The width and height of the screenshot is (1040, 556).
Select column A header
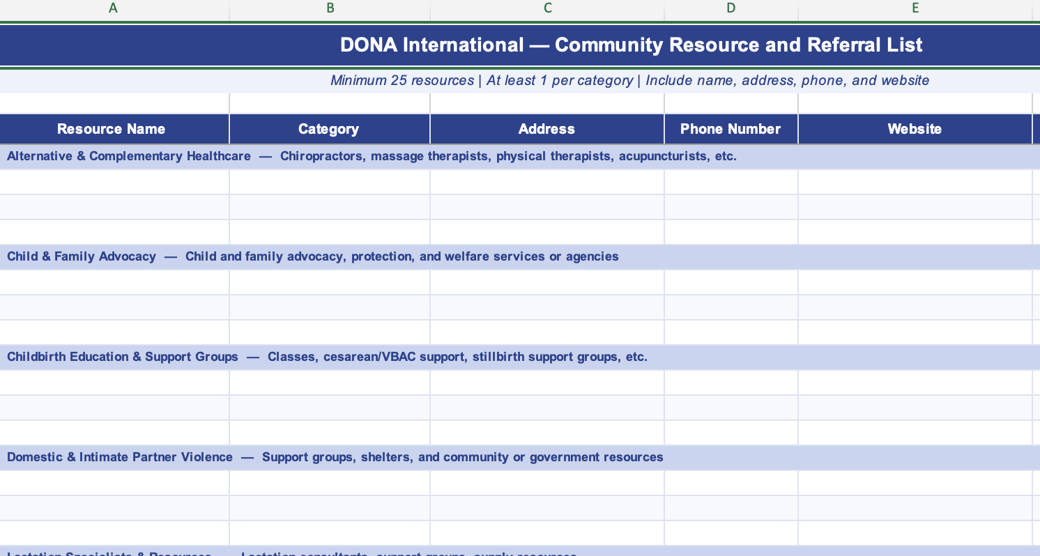[x=114, y=8]
